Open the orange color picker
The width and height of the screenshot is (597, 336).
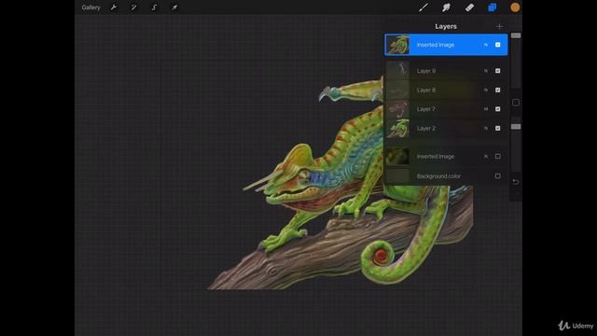tap(515, 7)
